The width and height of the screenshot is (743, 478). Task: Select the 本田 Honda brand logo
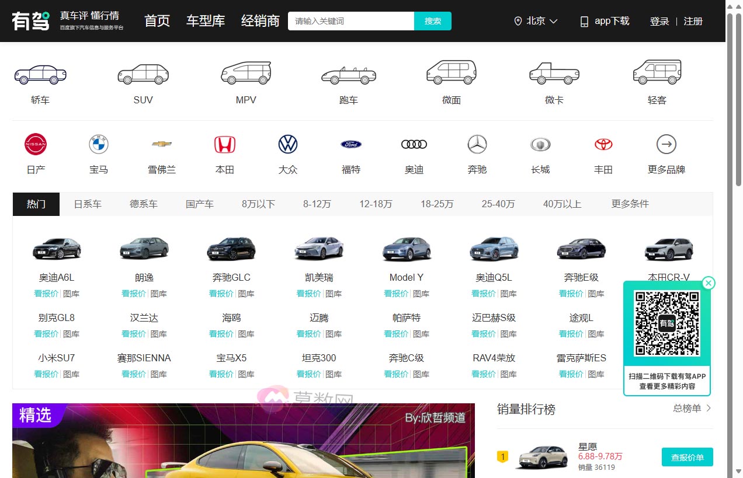click(x=225, y=144)
